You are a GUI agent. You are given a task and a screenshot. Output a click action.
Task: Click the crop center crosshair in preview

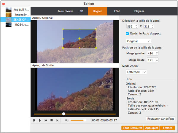[x=80, y=39]
